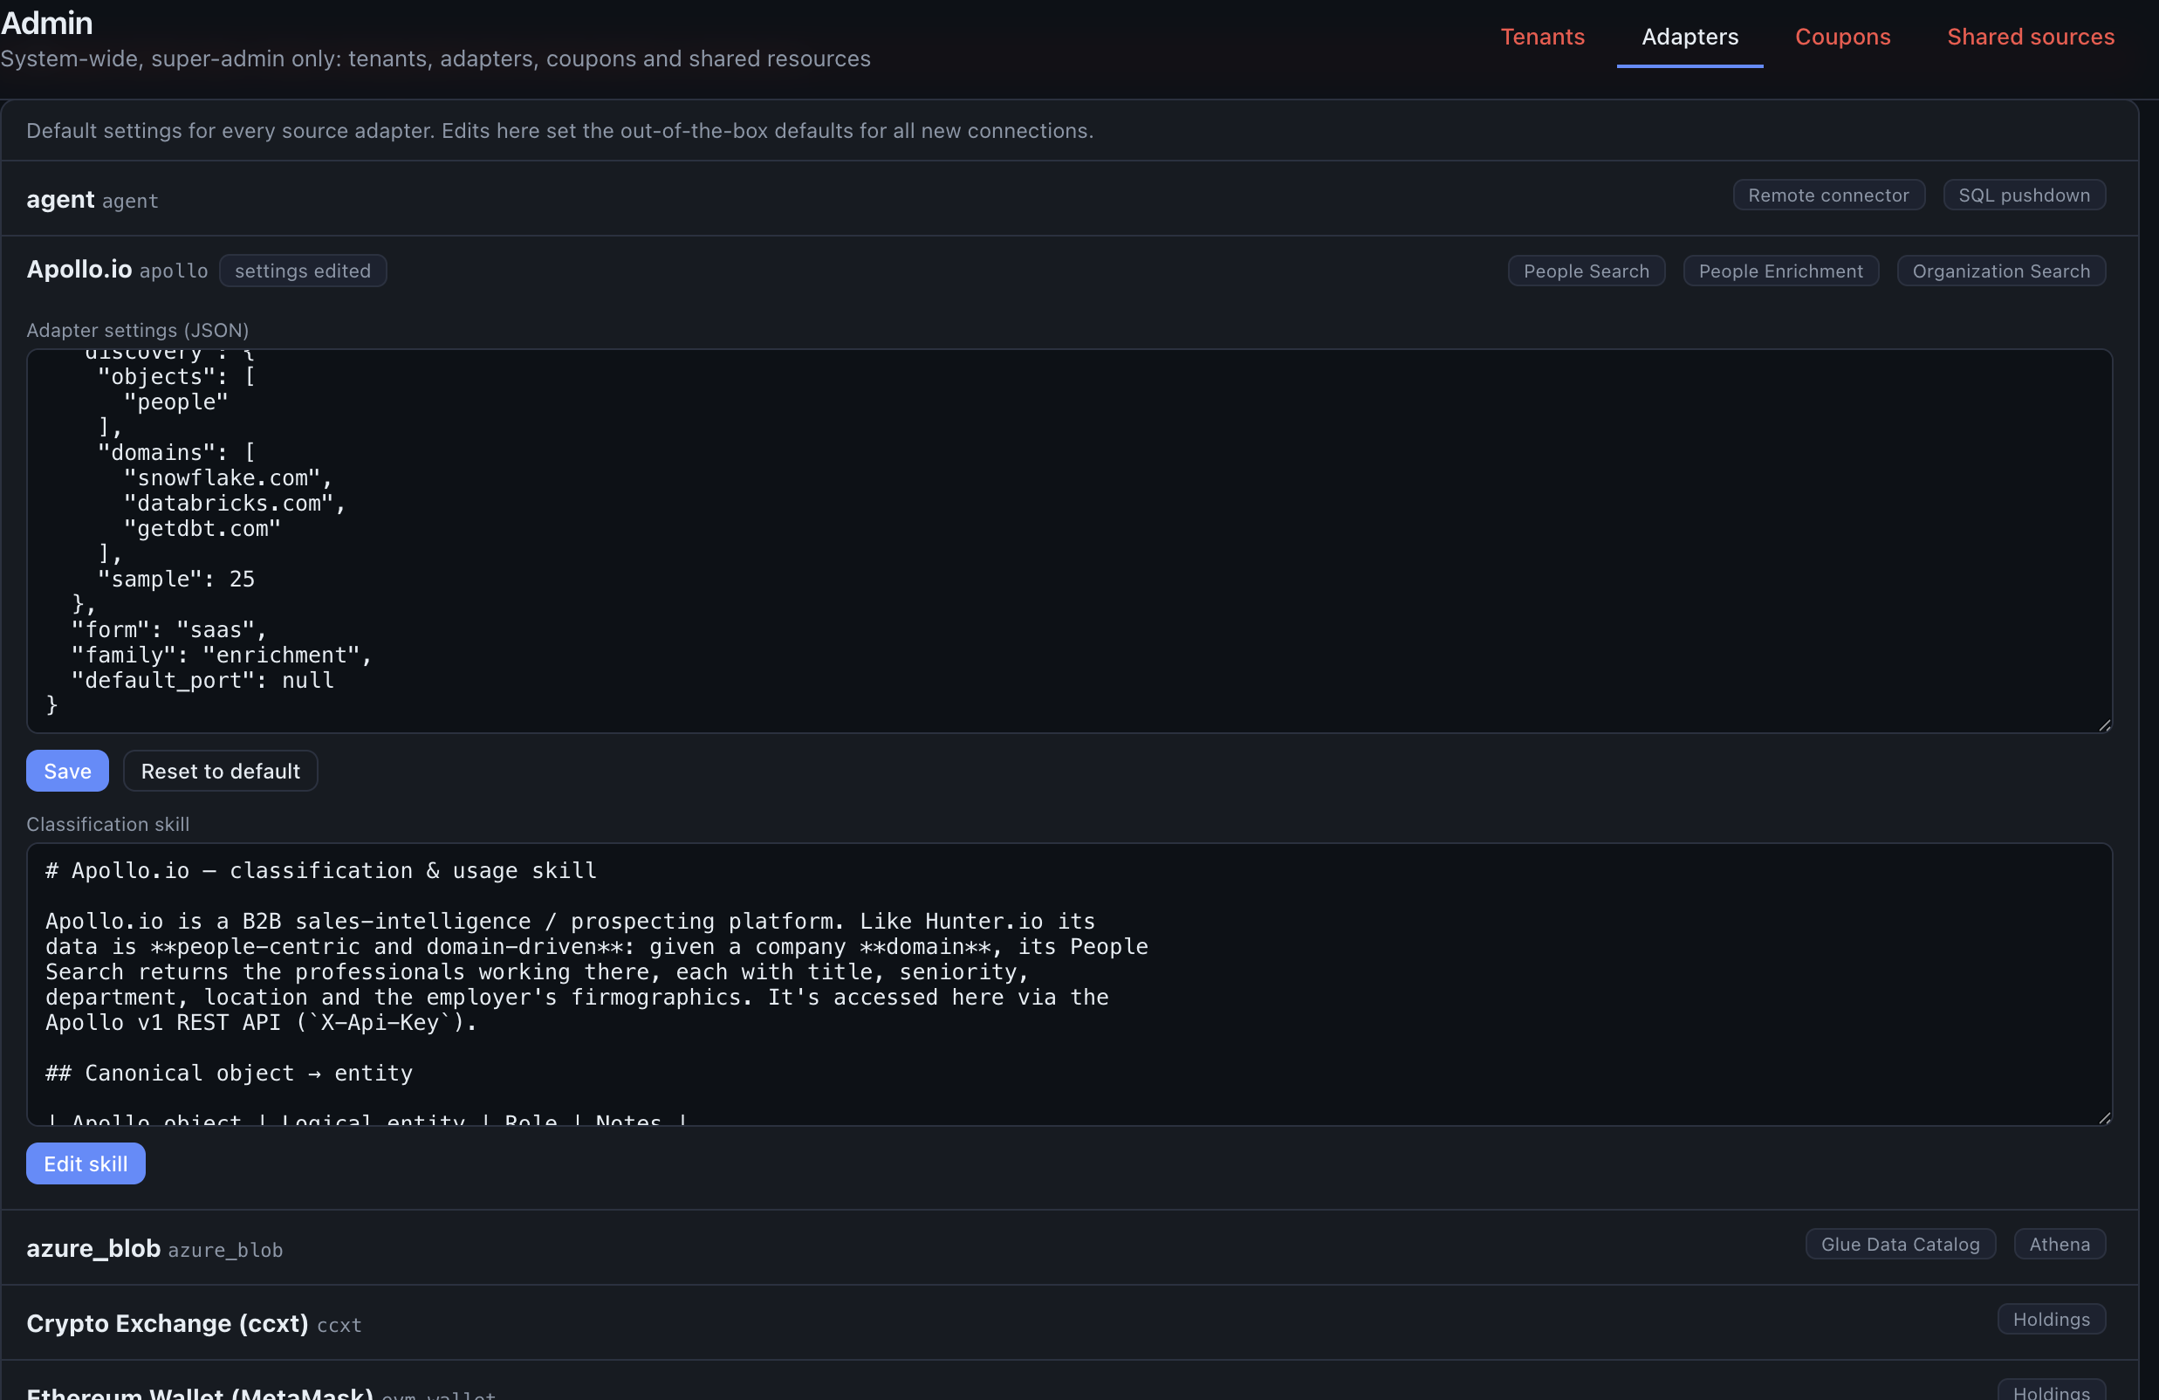Click the Holdings tag on ccxt row

pyautogui.click(x=2051, y=1319)
